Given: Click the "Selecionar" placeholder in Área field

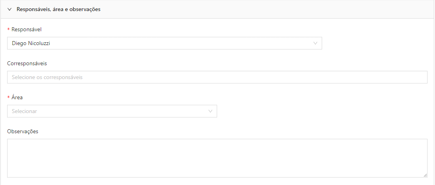Looking at the screenshot, I should click(x=24, y=111).
